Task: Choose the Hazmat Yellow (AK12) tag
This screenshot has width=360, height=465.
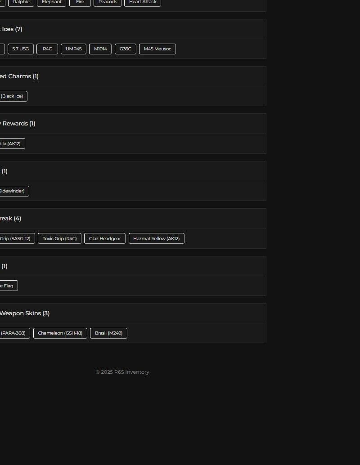Action: click(x=156, y=239)
